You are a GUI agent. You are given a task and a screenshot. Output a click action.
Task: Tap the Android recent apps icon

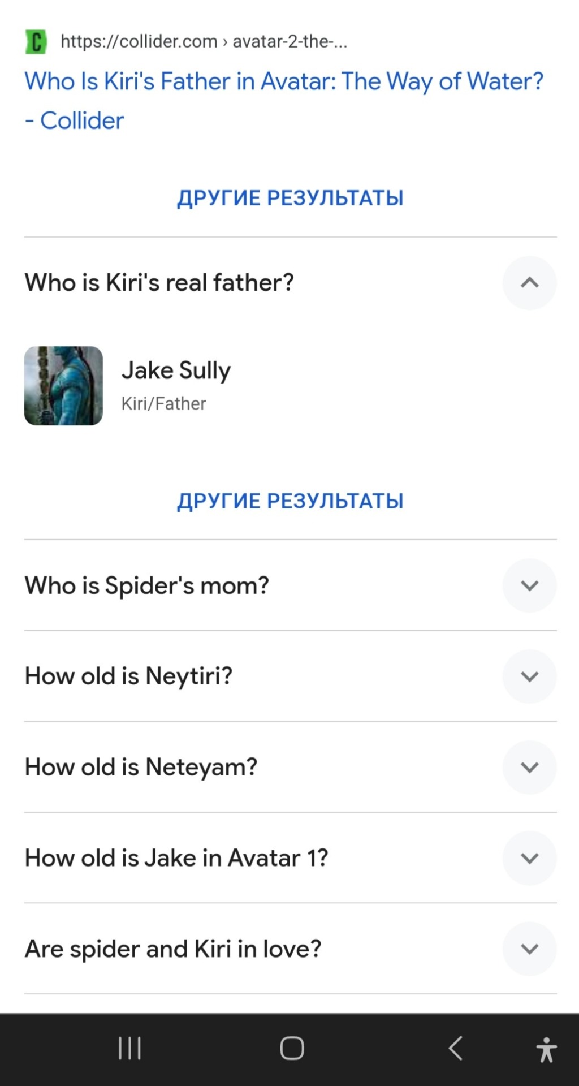129,1048
